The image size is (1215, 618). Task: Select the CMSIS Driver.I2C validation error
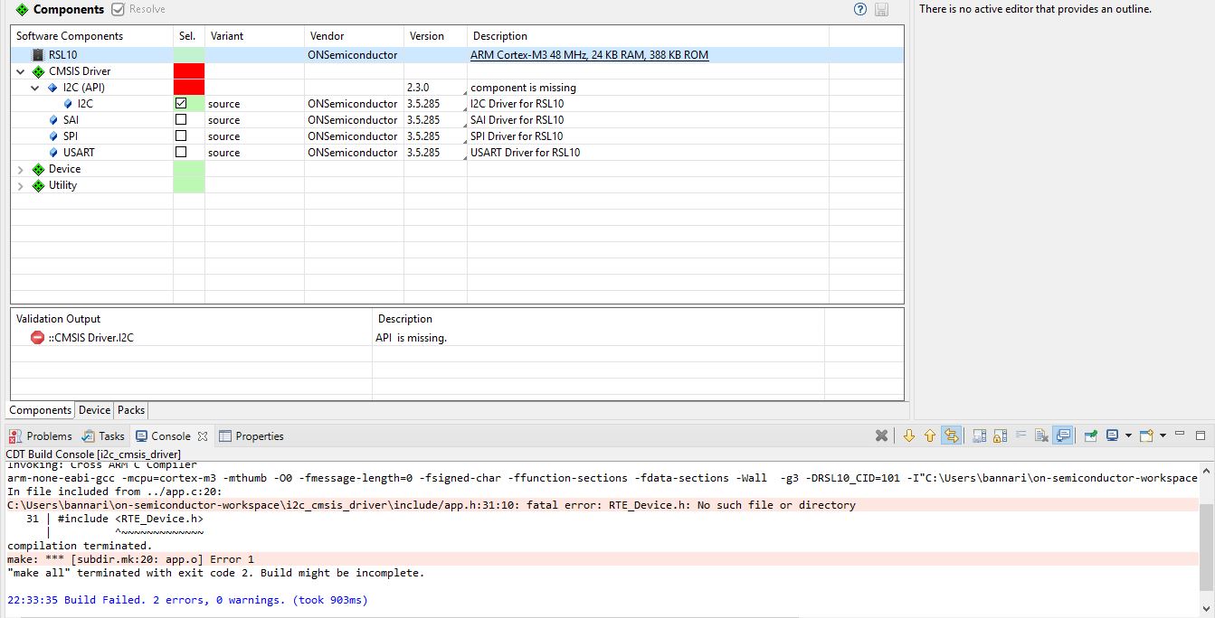90,338
